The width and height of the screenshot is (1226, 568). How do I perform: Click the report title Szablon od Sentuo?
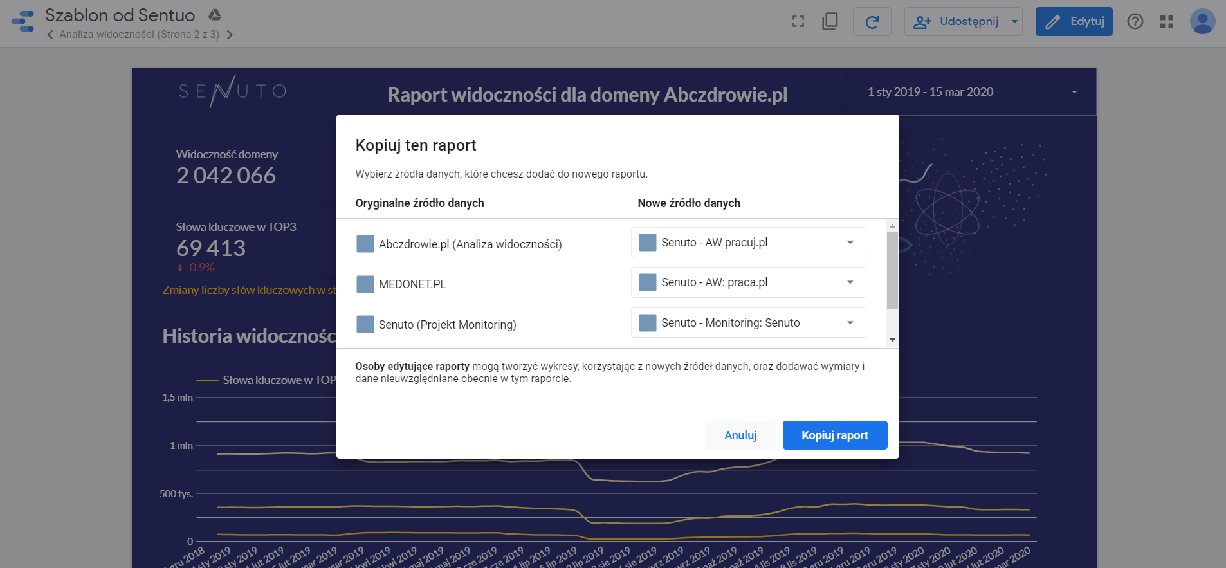pyautogui.click(x=120, y=15)
